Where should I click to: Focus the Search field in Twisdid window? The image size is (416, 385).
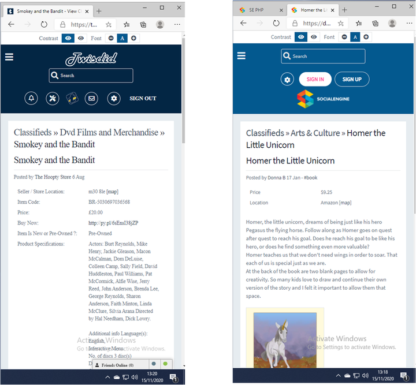[91, 76]
